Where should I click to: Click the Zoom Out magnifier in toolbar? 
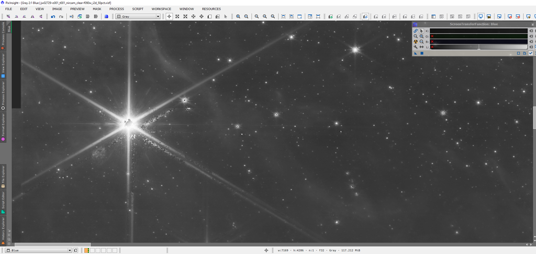[x=246, y=16]
